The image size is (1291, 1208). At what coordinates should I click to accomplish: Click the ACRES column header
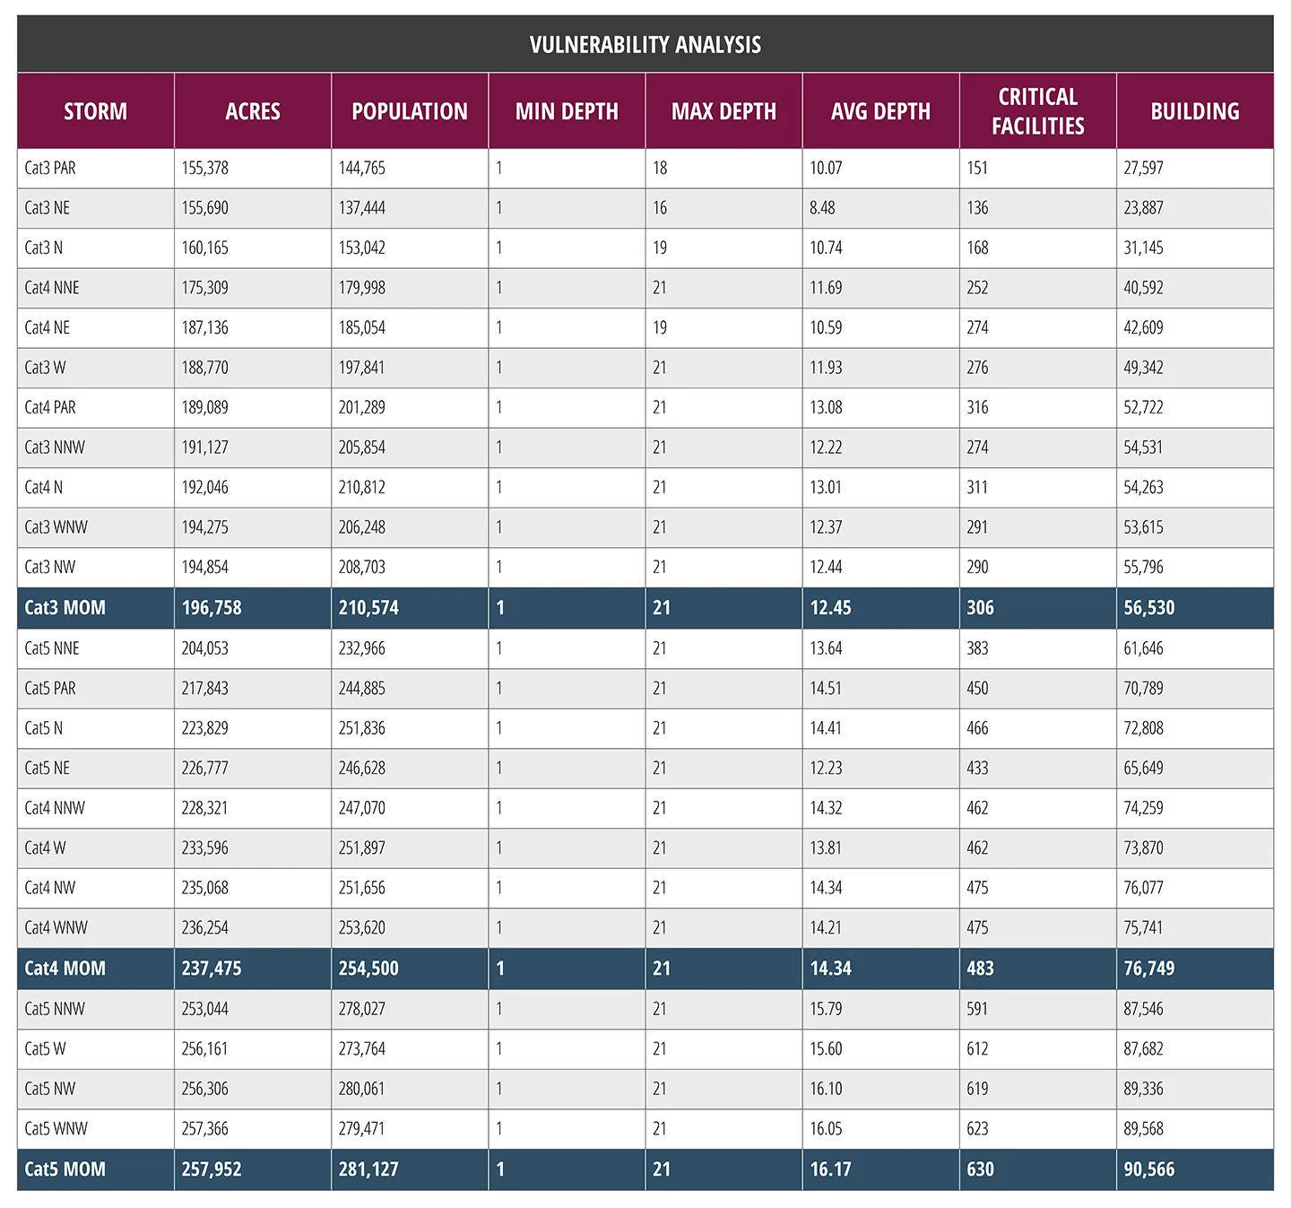[253, 111]
